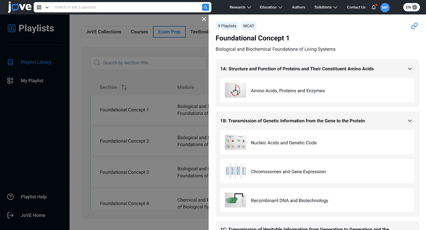Viewport: 426px width, 230px height.
Task: Open the Education menu
Action: 271,7
